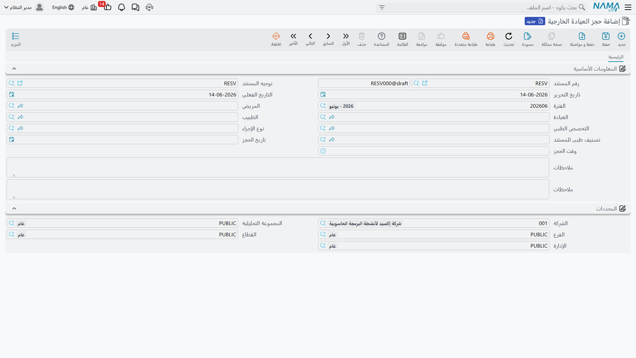The width and height of the screenshot is (636, 358).
Task: Open the calendar picker for تاريخ التحرير
Action: coord(323,94)
